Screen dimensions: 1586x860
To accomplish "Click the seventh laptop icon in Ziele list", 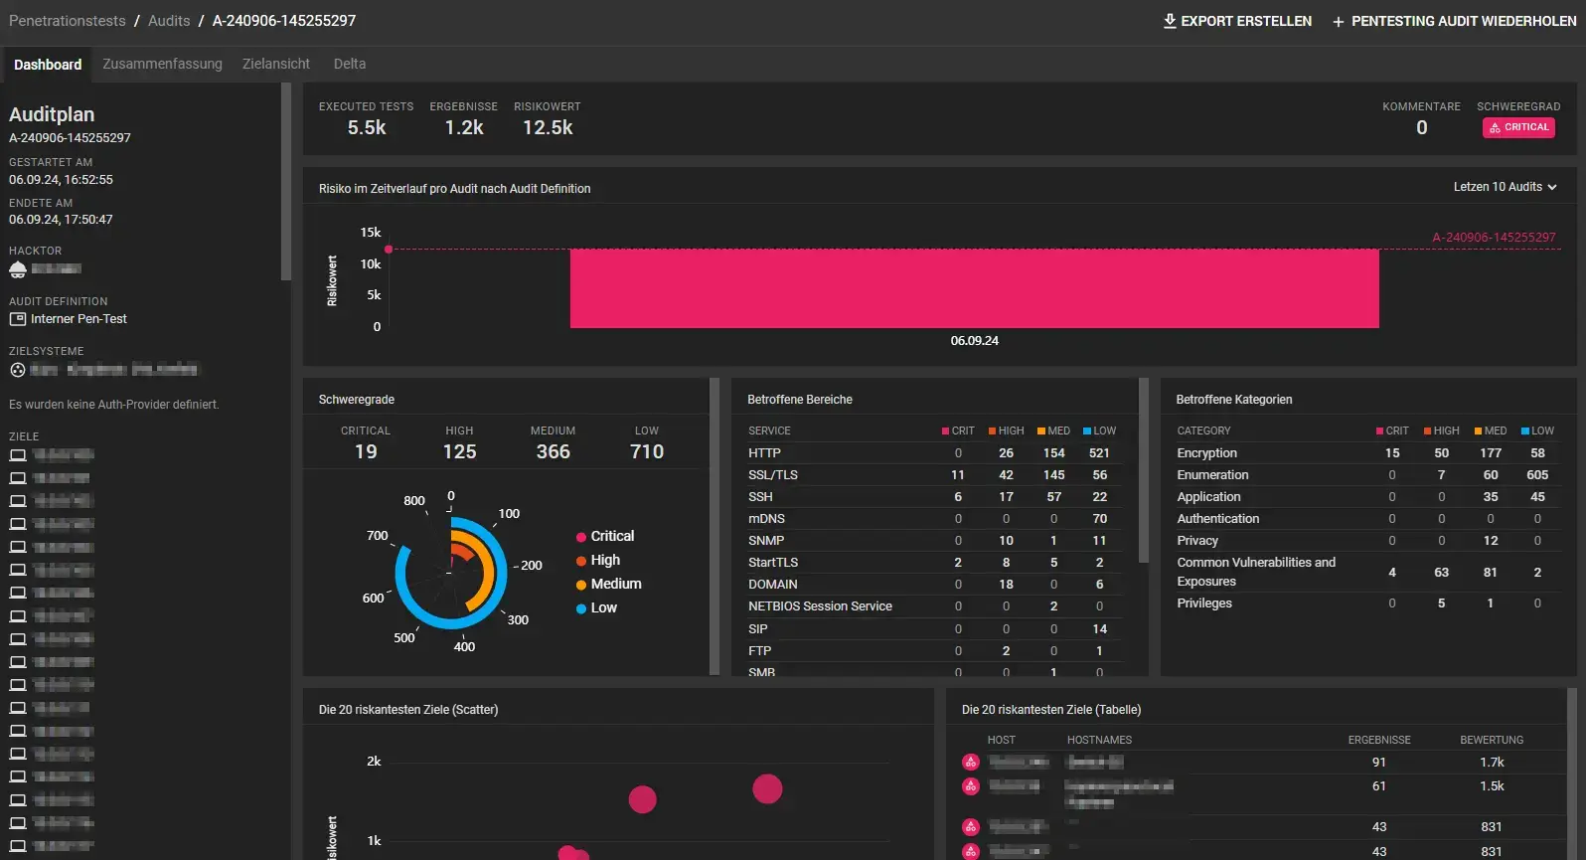I will pyautogui.click(x=18, y=593).
